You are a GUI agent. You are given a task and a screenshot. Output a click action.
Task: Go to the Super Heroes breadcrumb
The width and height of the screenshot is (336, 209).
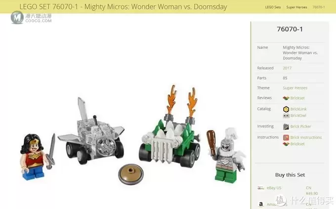coord(296,7)
